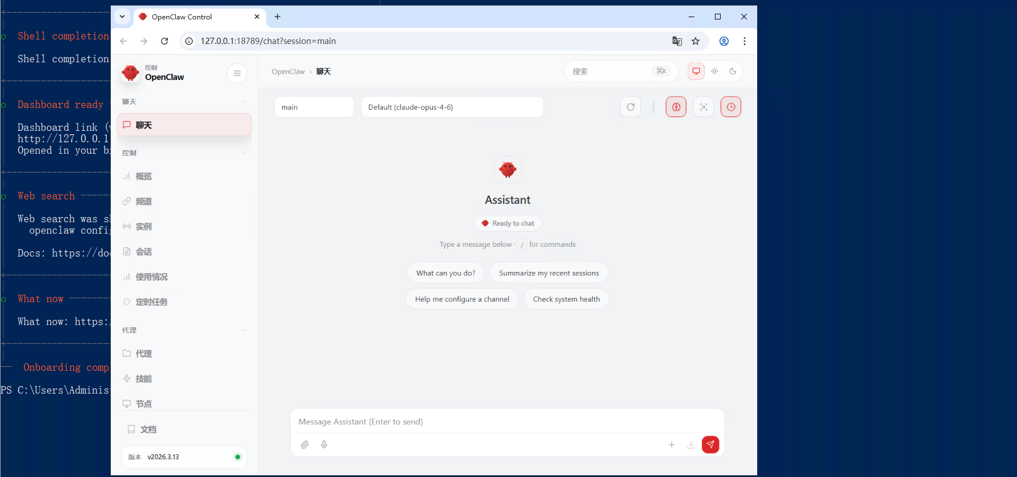Image resolution: width=1017 pixels, height=477 pixels.
Task: Toggle the brain thinking display button
Action: 676,107
